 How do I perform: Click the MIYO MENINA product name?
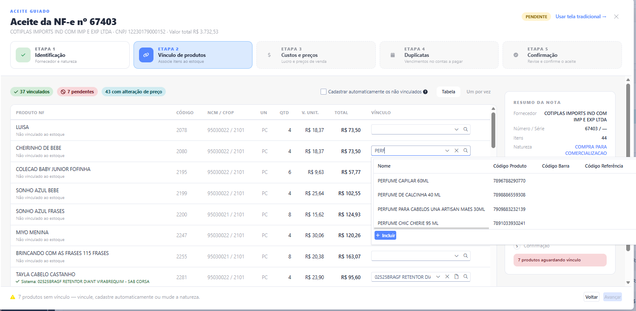tap(32, 233)
